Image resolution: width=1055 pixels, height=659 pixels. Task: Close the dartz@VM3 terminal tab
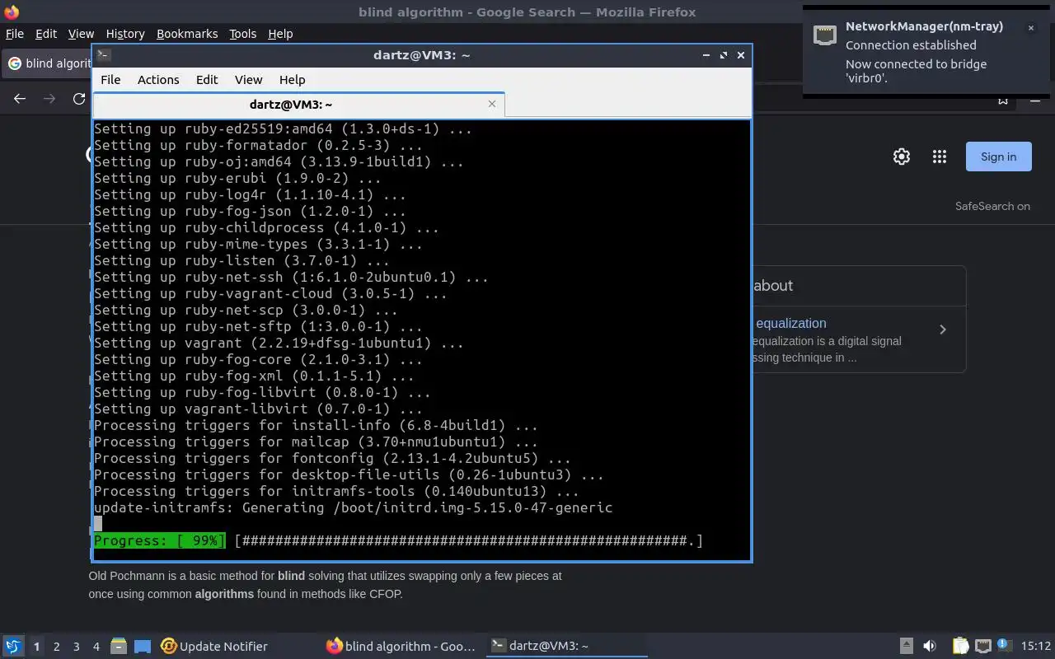(492, 104)
